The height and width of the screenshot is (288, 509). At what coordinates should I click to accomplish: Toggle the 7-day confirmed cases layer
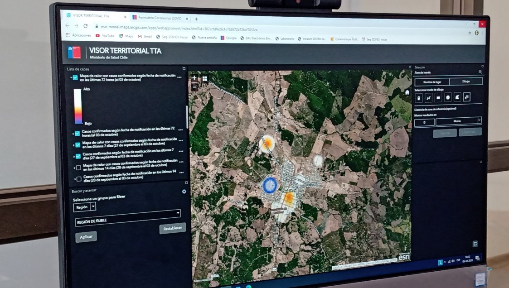coord(78,156)
